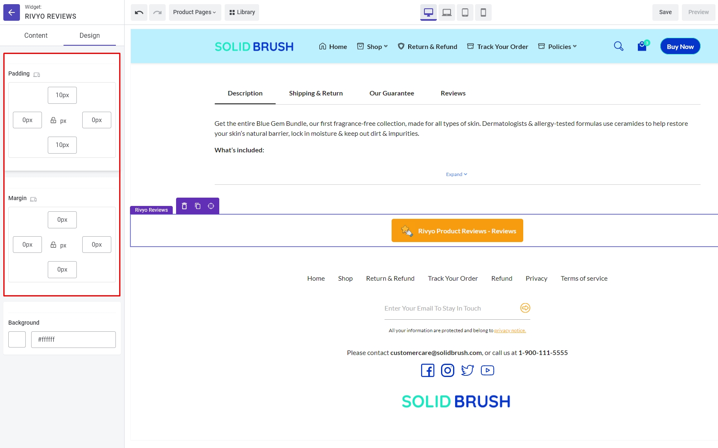Click the footer Return & Refund link
This screenshot has width=718, height=448.
(x=390, y=279)
